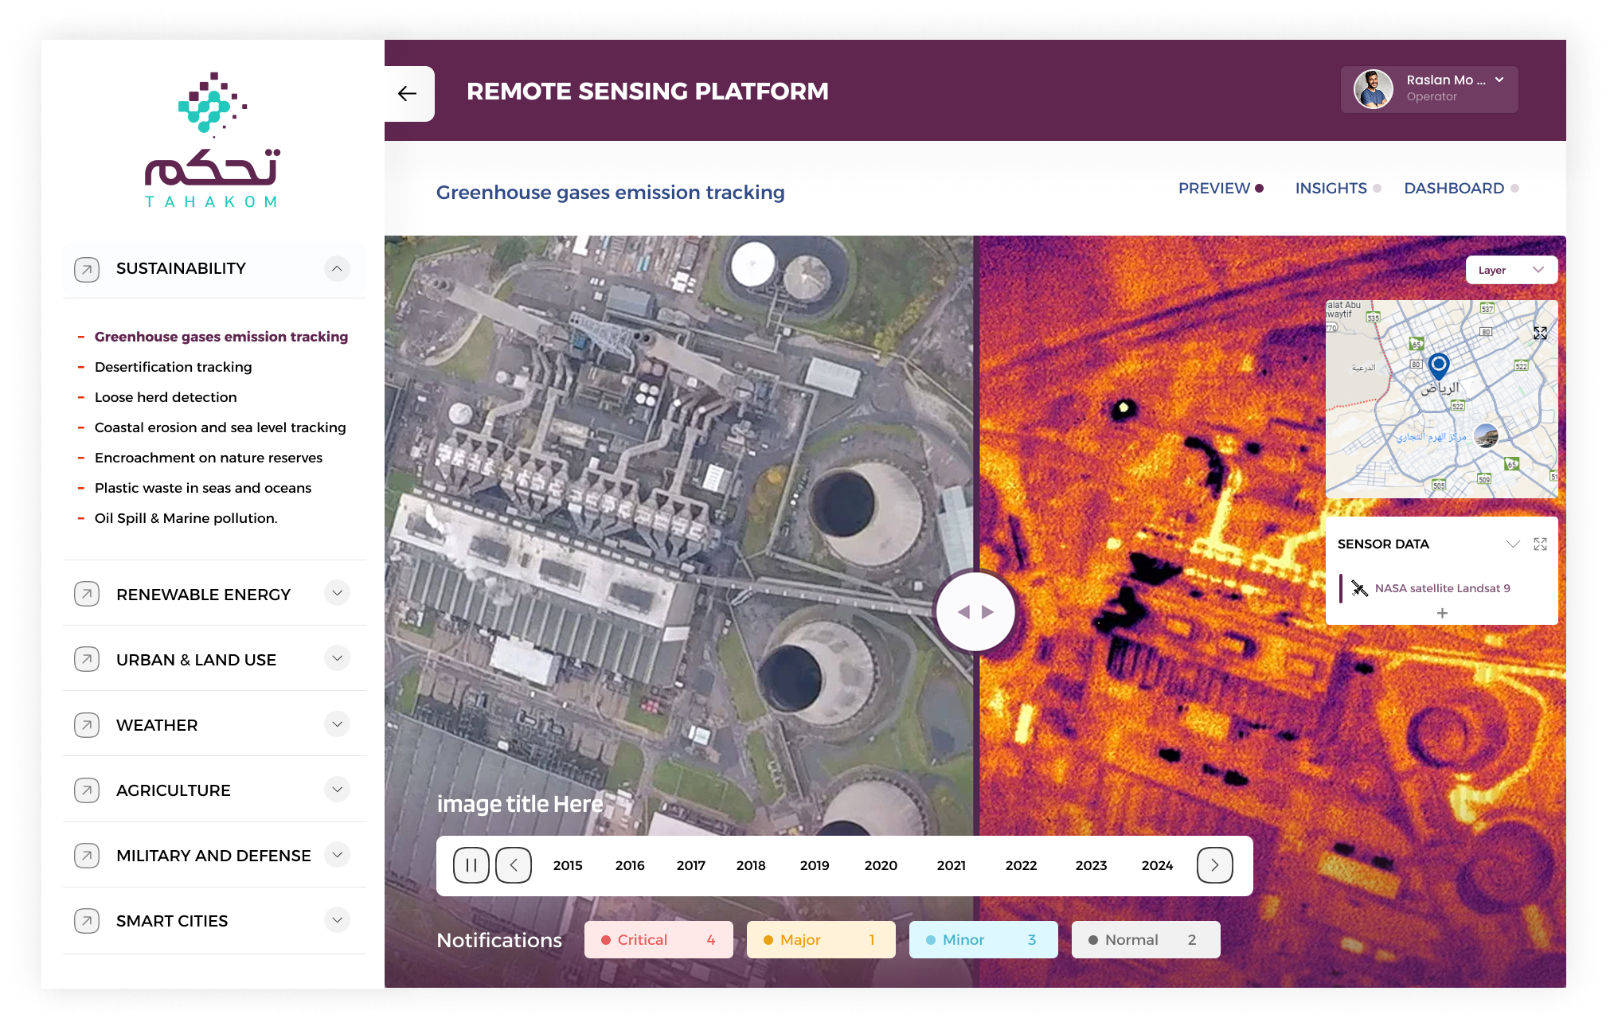Viewport: 1614px width, 1026px height.
Task: Click the image comparison slider handle
Action: [975, 611]
